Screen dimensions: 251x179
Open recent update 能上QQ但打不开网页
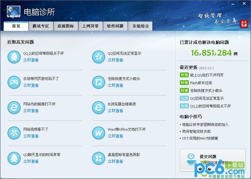tap(207, 75)
